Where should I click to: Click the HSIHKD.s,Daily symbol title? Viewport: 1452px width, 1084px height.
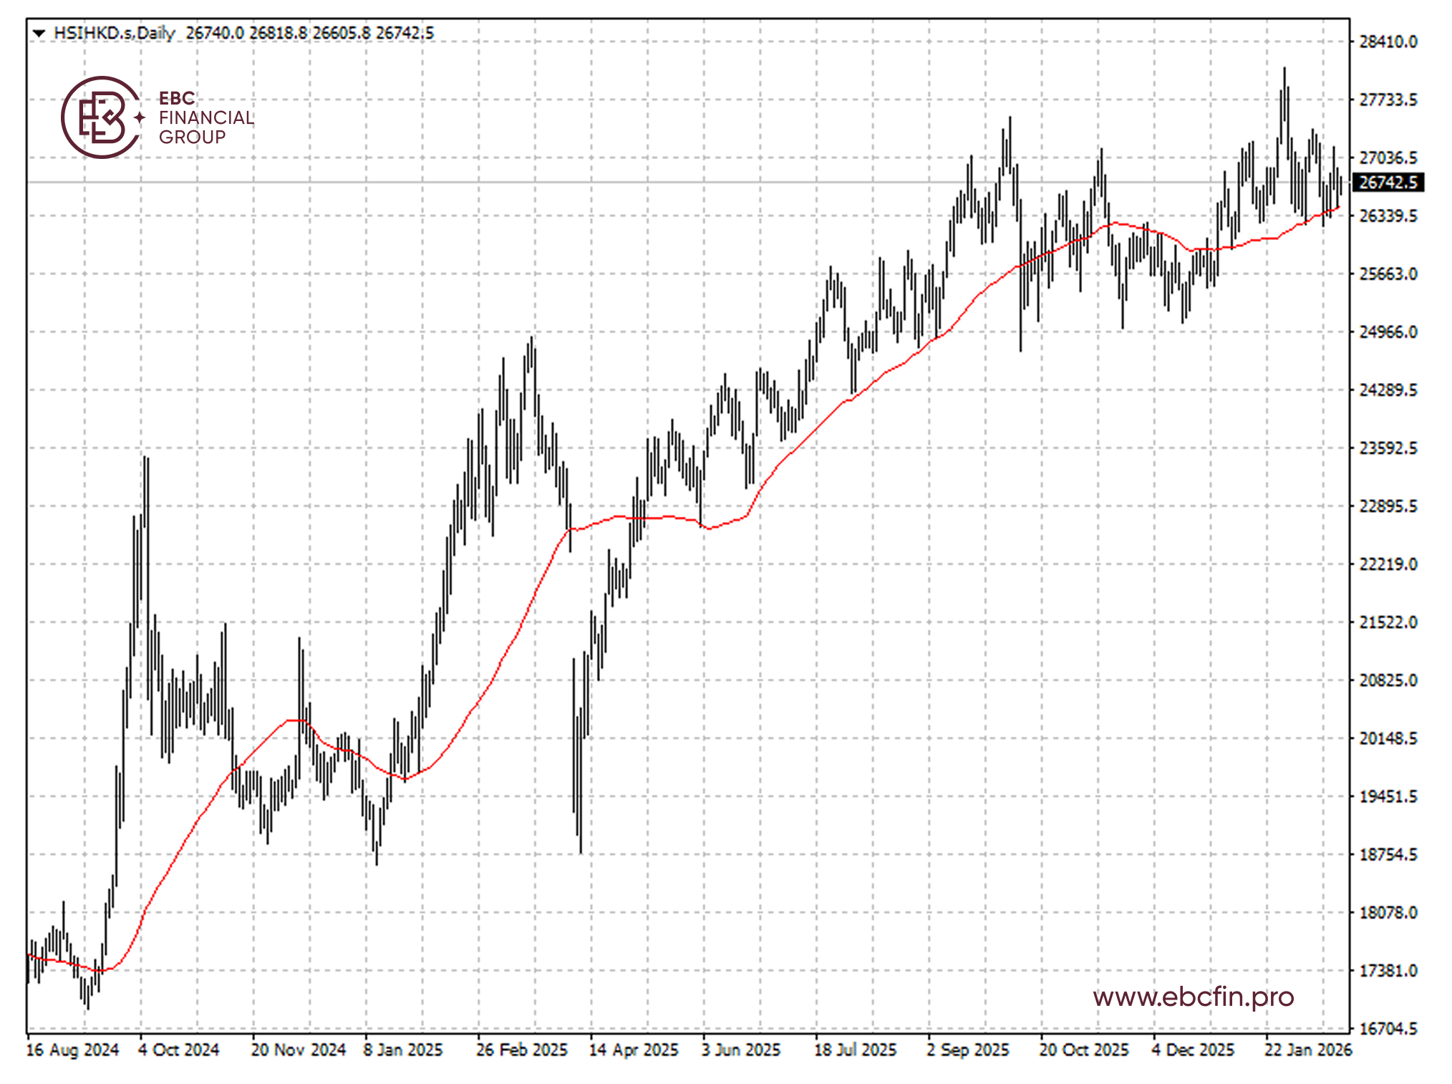114,33
